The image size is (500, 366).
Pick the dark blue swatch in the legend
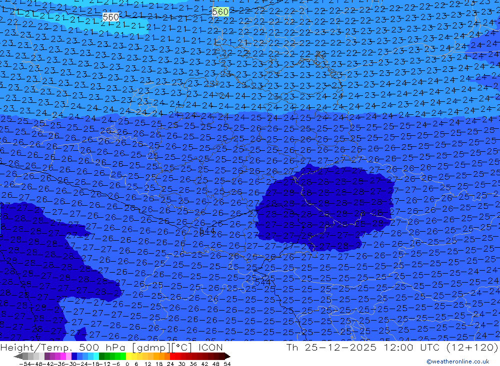(74, 357)
